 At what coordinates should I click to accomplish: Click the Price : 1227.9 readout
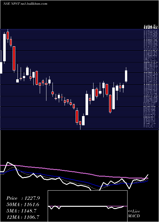(23, 198)
